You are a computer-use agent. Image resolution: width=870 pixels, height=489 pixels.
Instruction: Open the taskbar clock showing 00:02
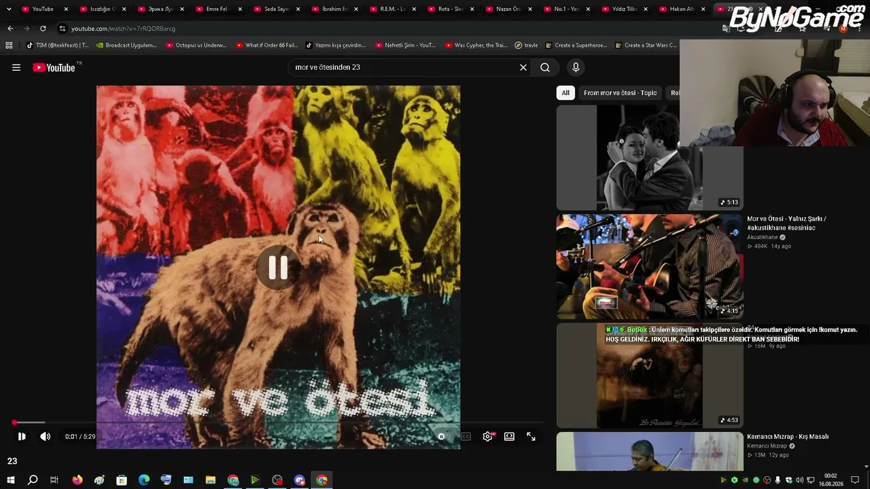pos(831,480)
